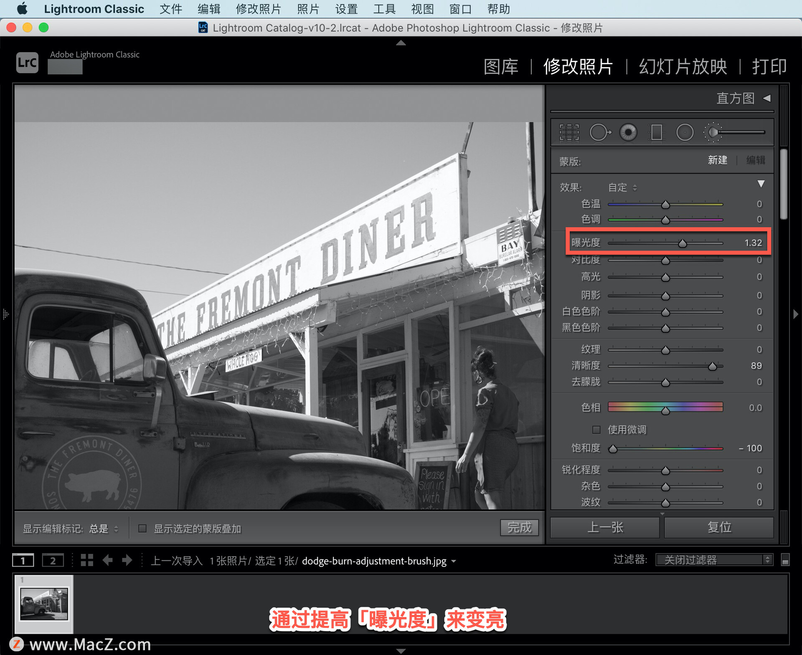
Task: Toggle the top panel with the arrow
Action: coord(401,43)
